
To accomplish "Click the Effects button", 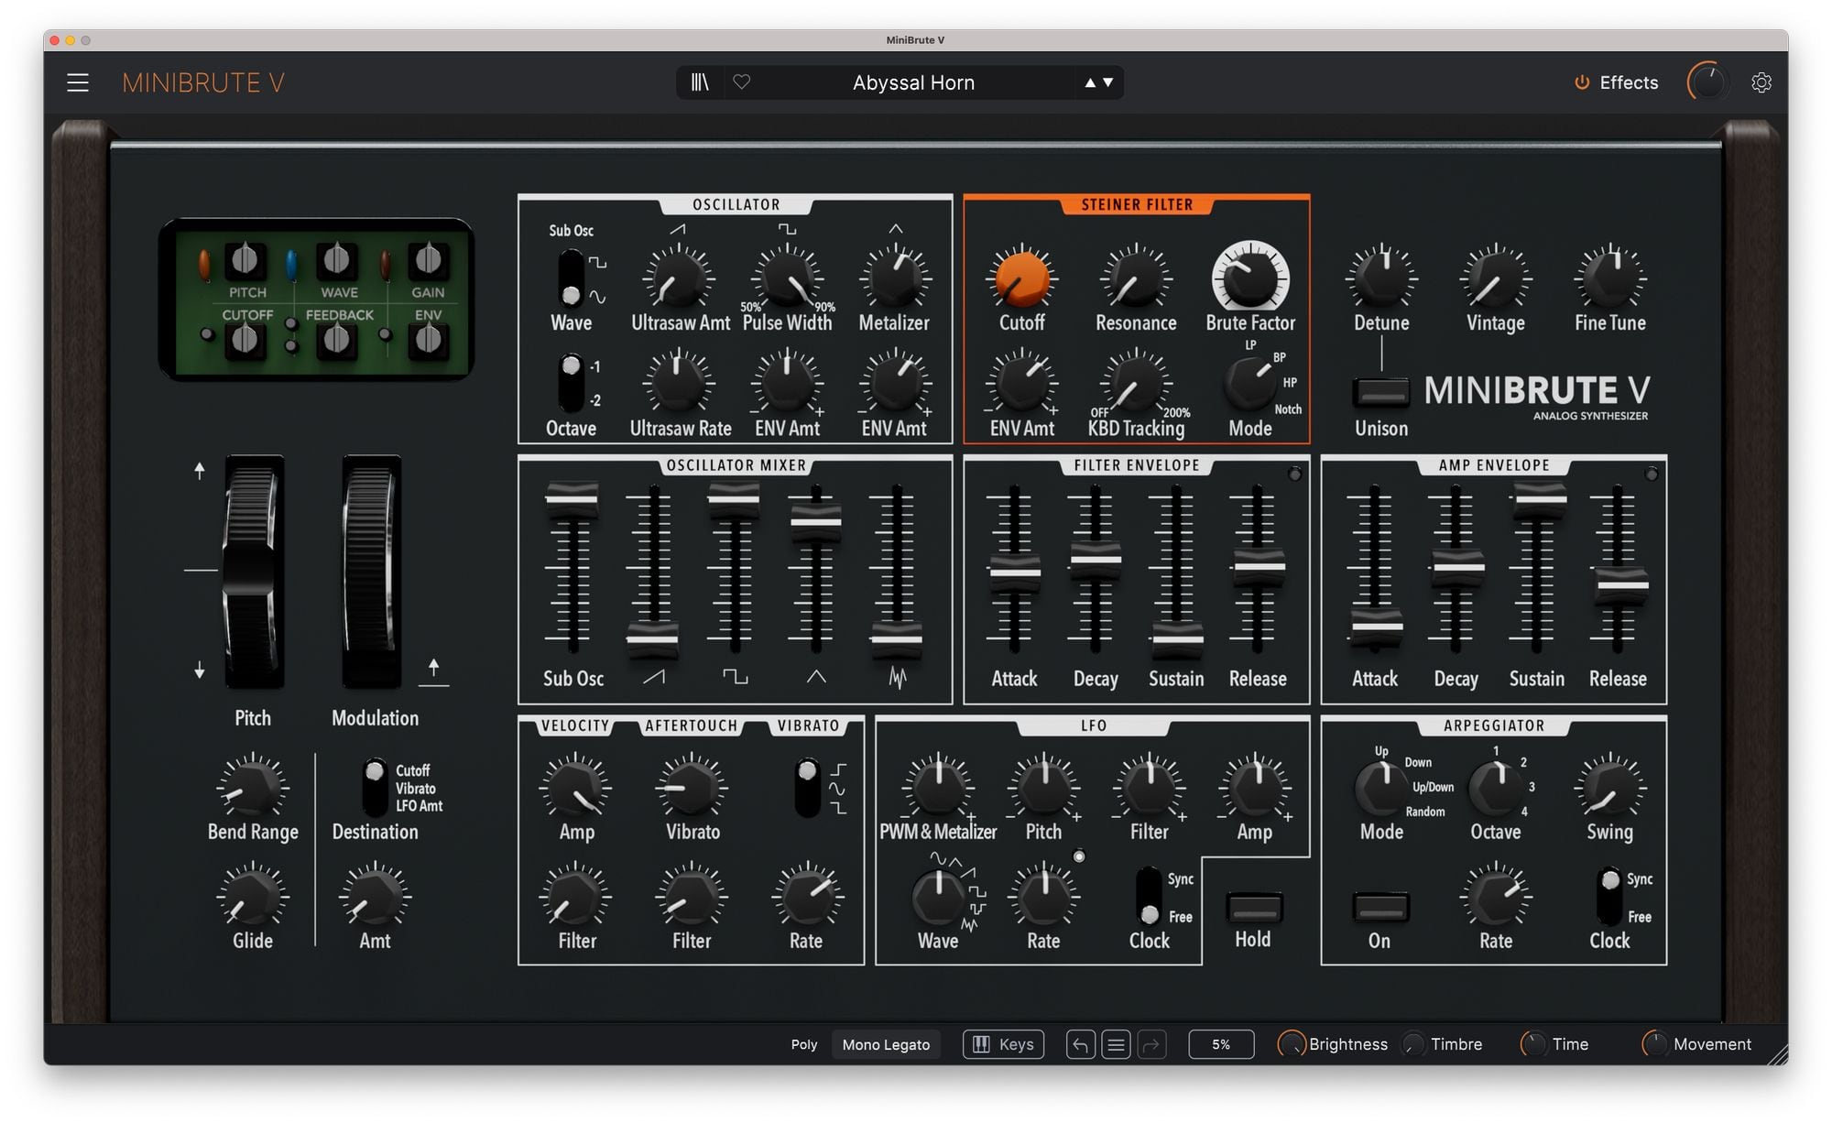I will click(x=1628, y=82).
